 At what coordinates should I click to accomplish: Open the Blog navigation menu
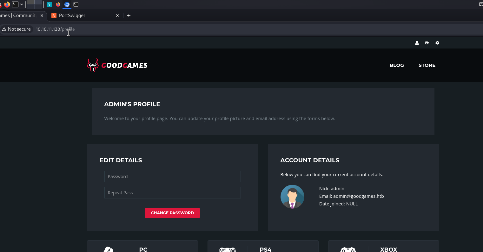[397, 65]
